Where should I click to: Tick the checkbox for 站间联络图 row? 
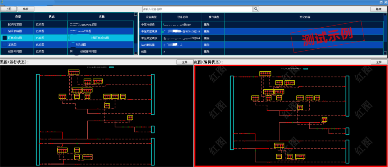[5, 31]
